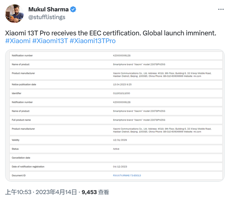Click the first Notification number KZ0000006128 row
The width and height of the screenshot is (230, 200).
[x=116, y=55]
